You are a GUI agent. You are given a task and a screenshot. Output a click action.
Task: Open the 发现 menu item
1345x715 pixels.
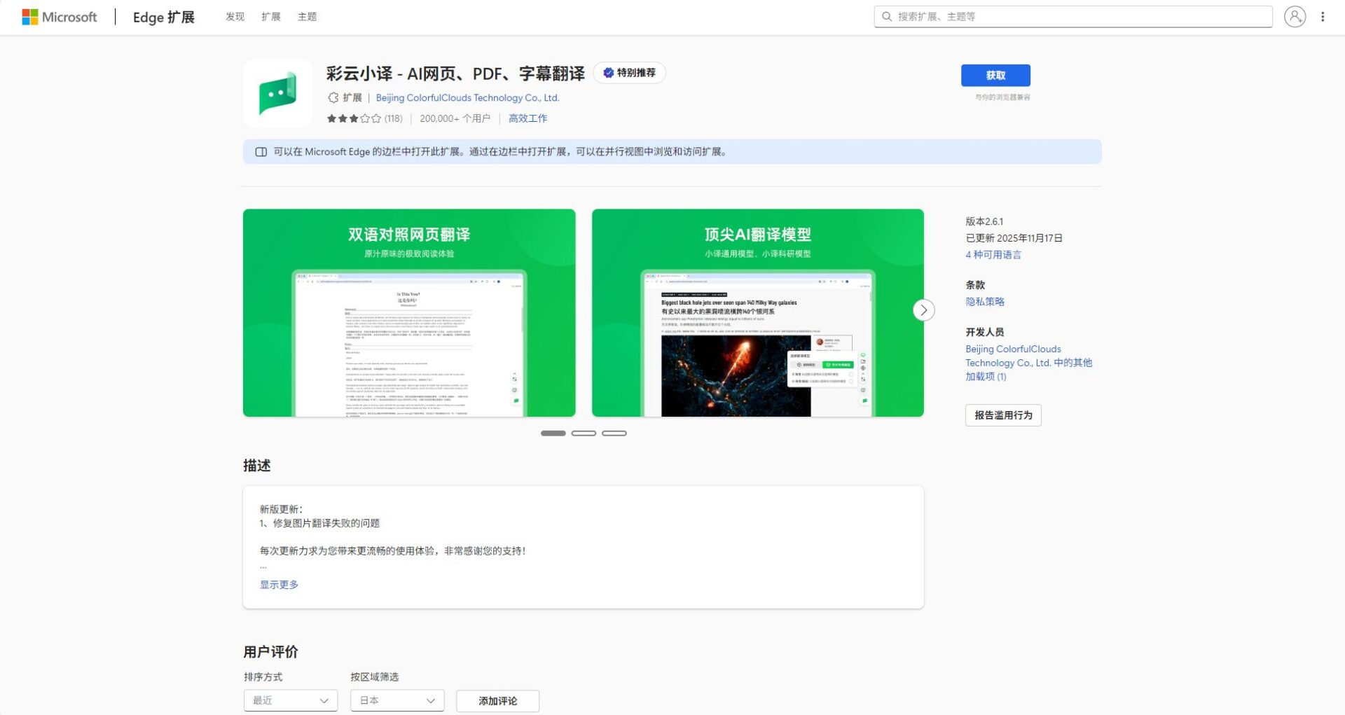pyautogui.click(x=235, y=16)
